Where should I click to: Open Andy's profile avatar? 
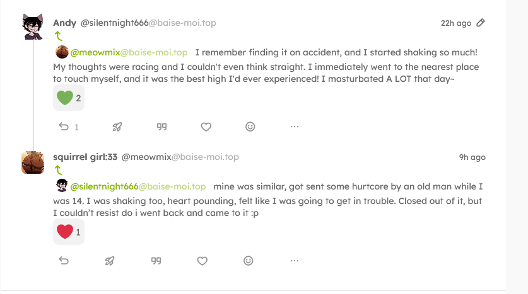click(32, 28)
